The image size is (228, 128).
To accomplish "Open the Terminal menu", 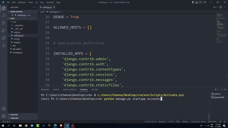I will (x=50, y=2).
